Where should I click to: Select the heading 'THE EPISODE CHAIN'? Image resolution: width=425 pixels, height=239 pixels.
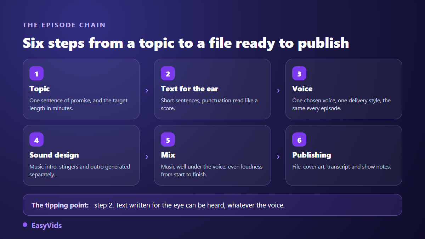pyautogui.click(x=64, y=25)
